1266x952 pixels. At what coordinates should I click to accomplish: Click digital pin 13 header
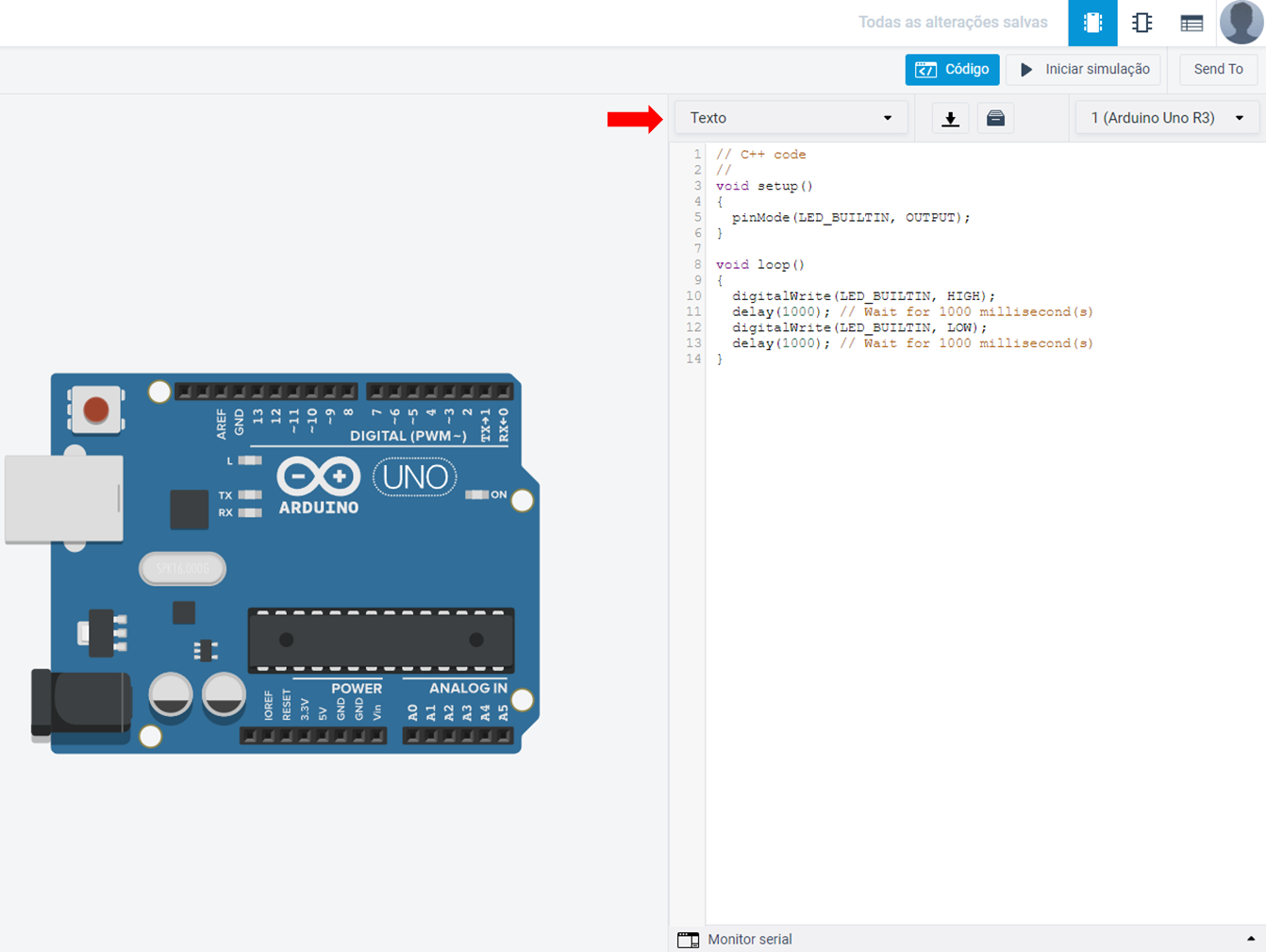(258, 391)
